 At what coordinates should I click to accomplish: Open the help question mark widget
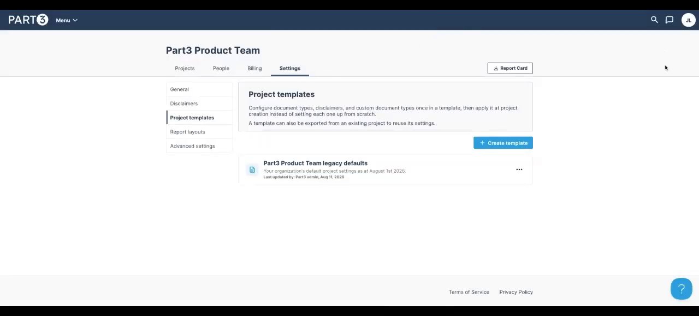coord(681,289)
